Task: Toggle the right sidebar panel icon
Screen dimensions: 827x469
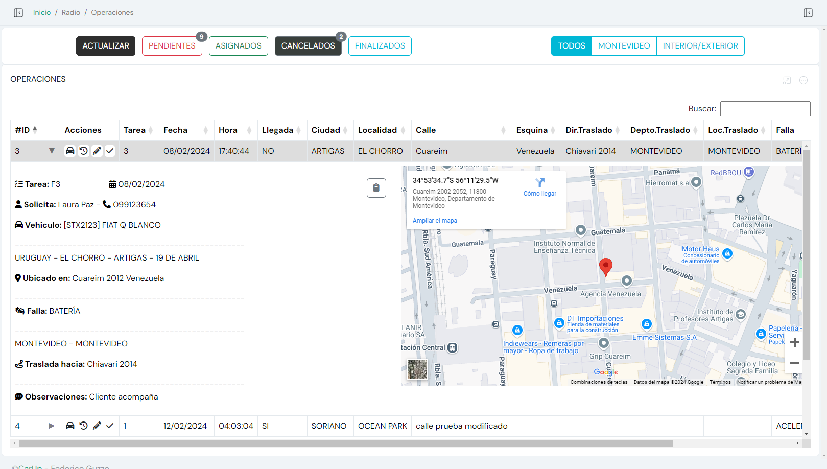Action: coord(808,13)
